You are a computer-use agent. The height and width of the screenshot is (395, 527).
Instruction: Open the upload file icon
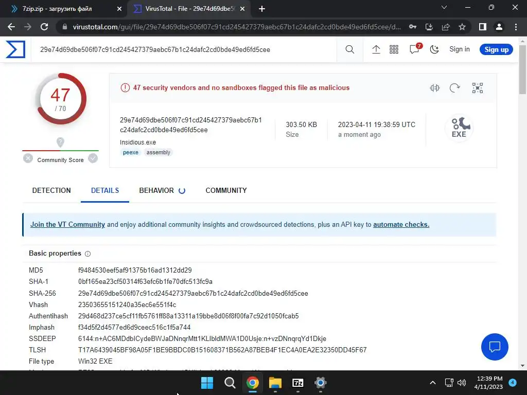coord(376,49)
